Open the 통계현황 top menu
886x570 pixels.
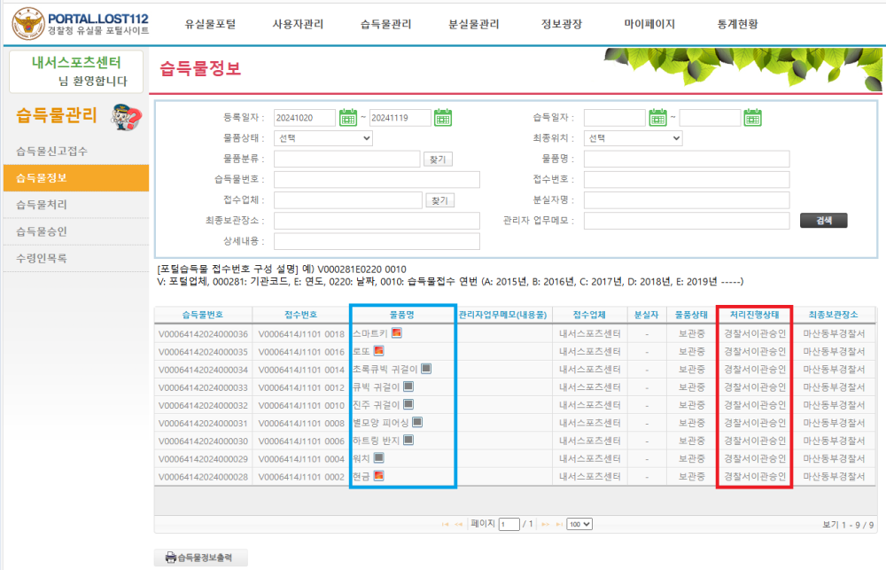[737, 24]
